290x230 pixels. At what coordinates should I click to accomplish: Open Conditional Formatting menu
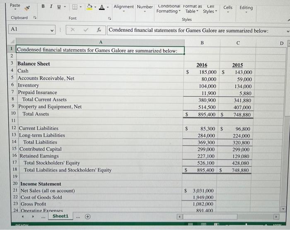(169, 9)
